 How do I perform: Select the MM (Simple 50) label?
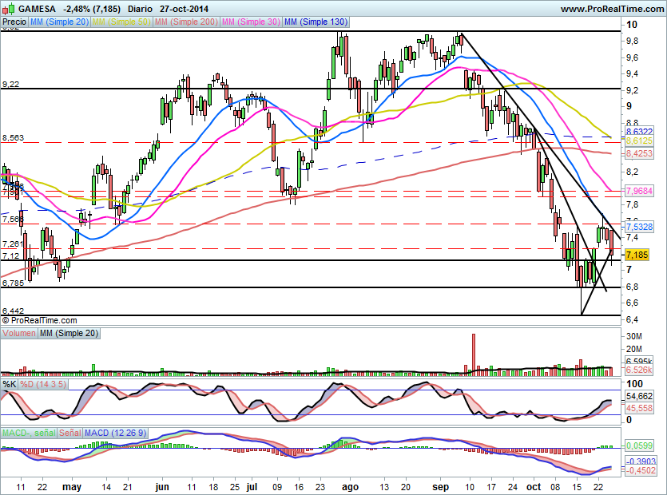(x=121, y=22)
